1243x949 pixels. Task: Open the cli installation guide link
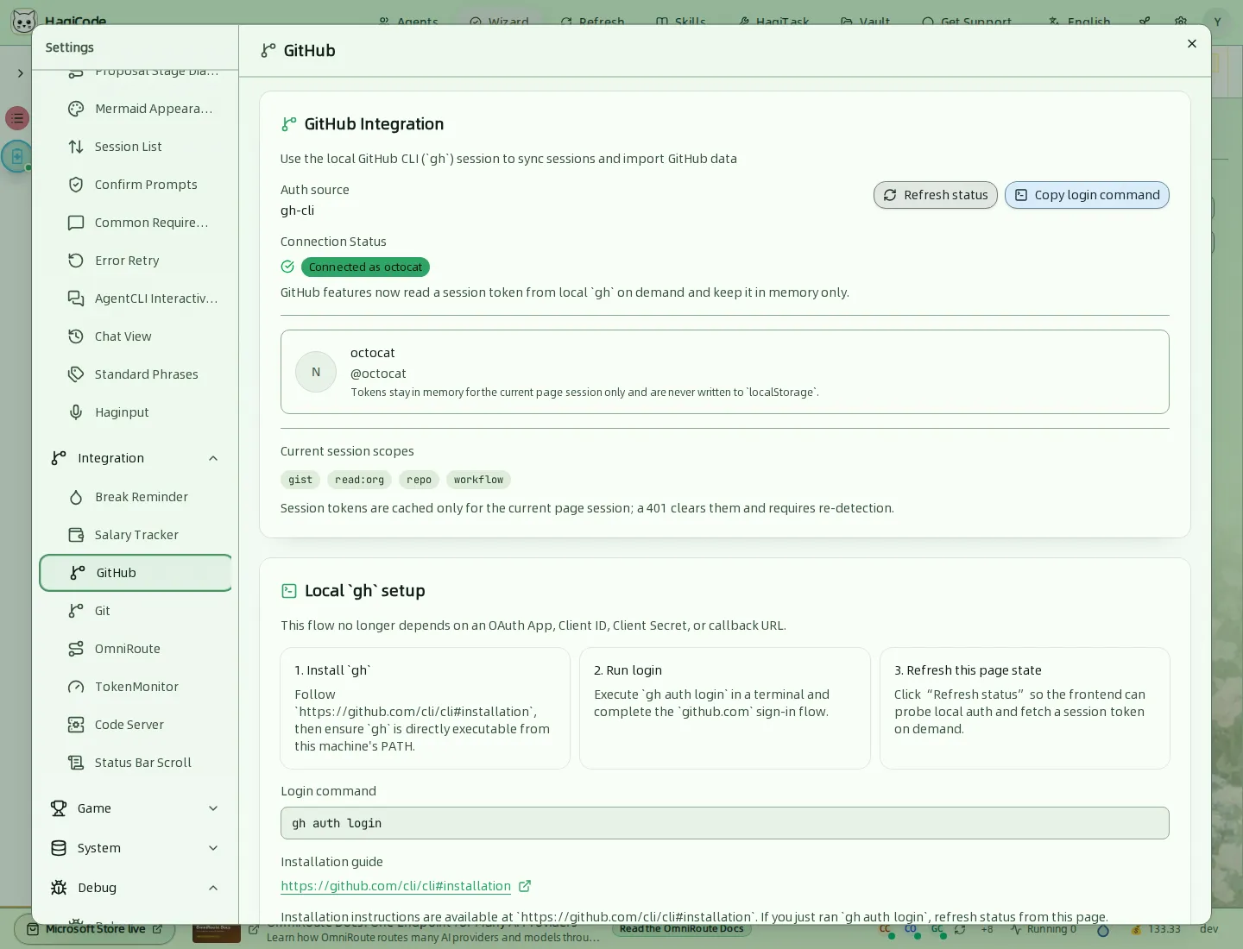click(395, 886)
